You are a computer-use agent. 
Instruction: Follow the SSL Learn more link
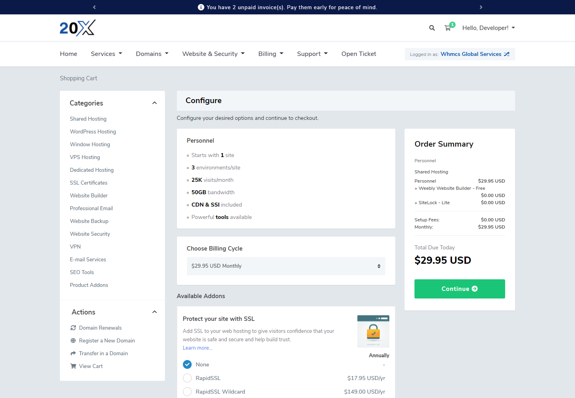click(197, 348)
